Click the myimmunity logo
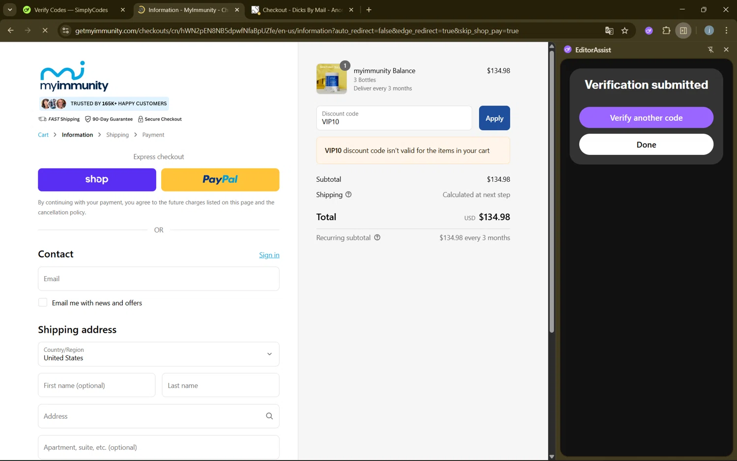Screen dimensions: 737x461 (74, 76)
